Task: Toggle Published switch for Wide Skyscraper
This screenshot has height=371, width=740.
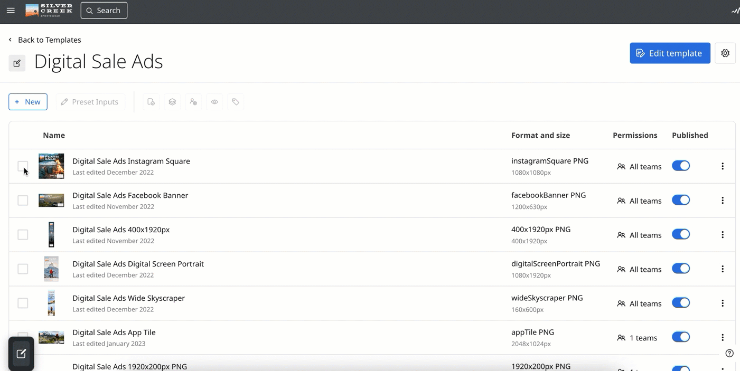Action: point(681,303)
